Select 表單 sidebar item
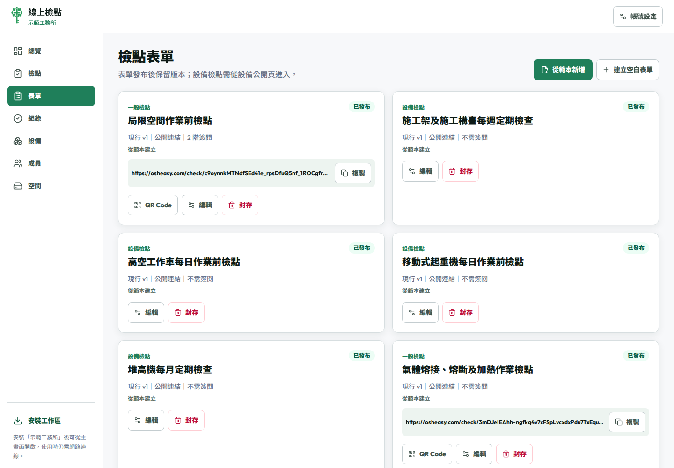This screenshot has width=674, height=468. pos(51,96)
